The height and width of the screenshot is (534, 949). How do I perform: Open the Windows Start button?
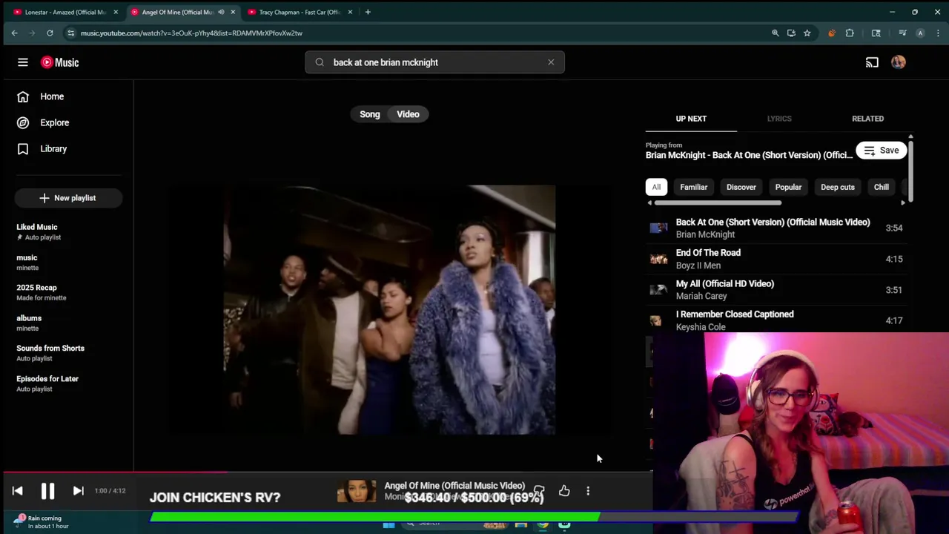tap(388, 525)
